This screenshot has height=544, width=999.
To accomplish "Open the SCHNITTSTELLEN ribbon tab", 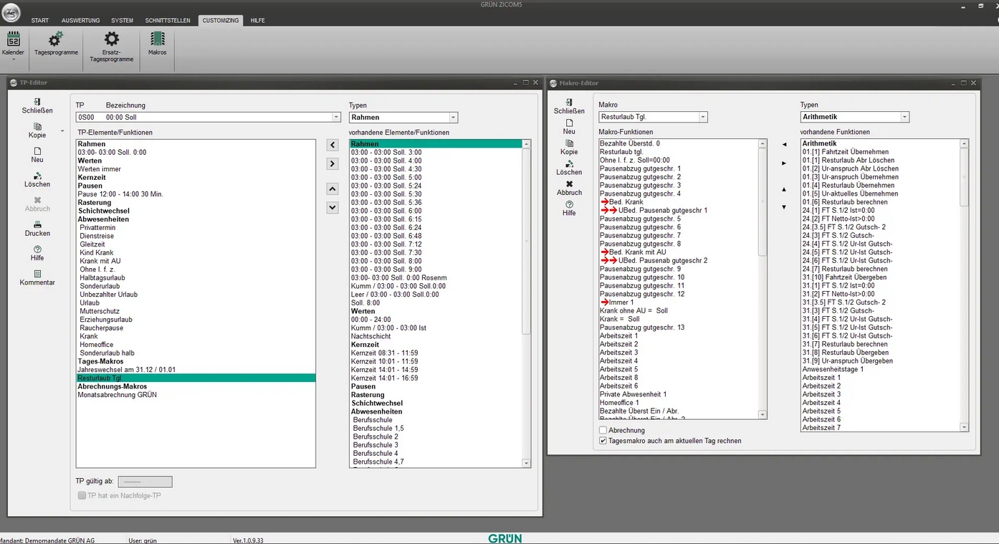I will tap(168, 21).
